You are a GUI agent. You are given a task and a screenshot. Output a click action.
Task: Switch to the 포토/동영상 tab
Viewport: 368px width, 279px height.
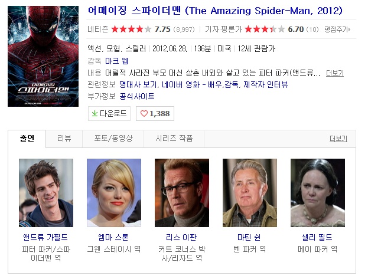click(113, 139)
